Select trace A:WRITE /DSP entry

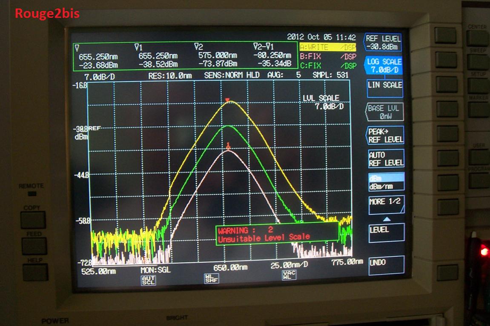click(328, 47)
